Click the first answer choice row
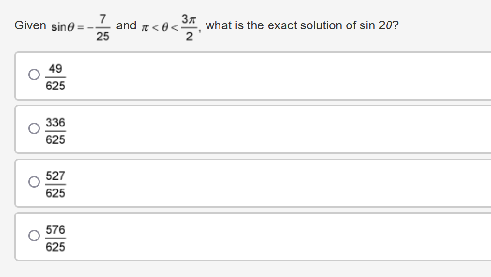491x277 pixels. 241,76
